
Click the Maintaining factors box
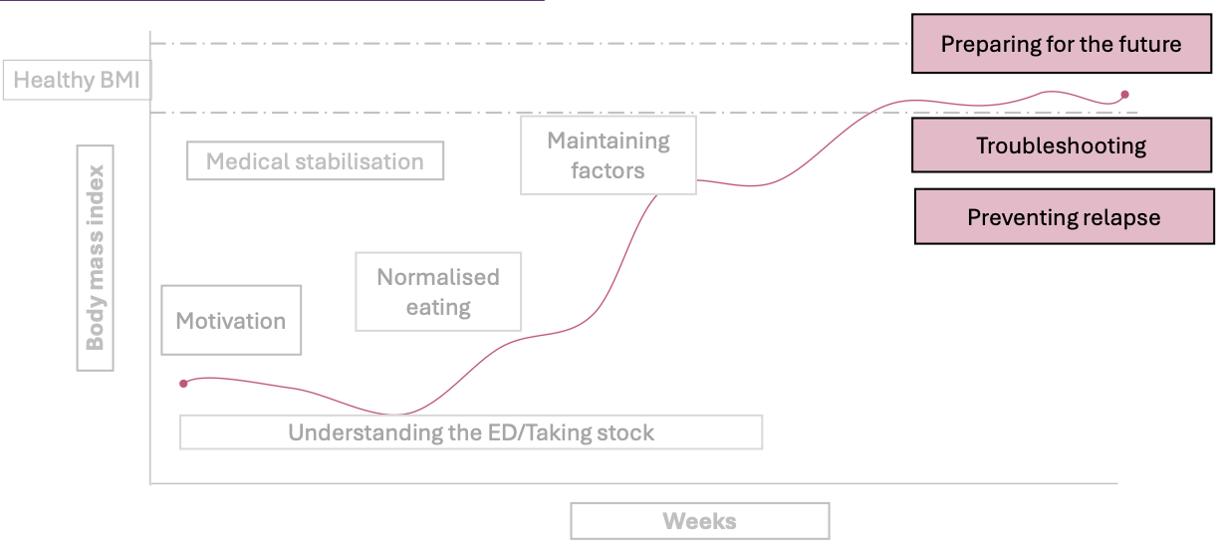(x=608, y=155)
